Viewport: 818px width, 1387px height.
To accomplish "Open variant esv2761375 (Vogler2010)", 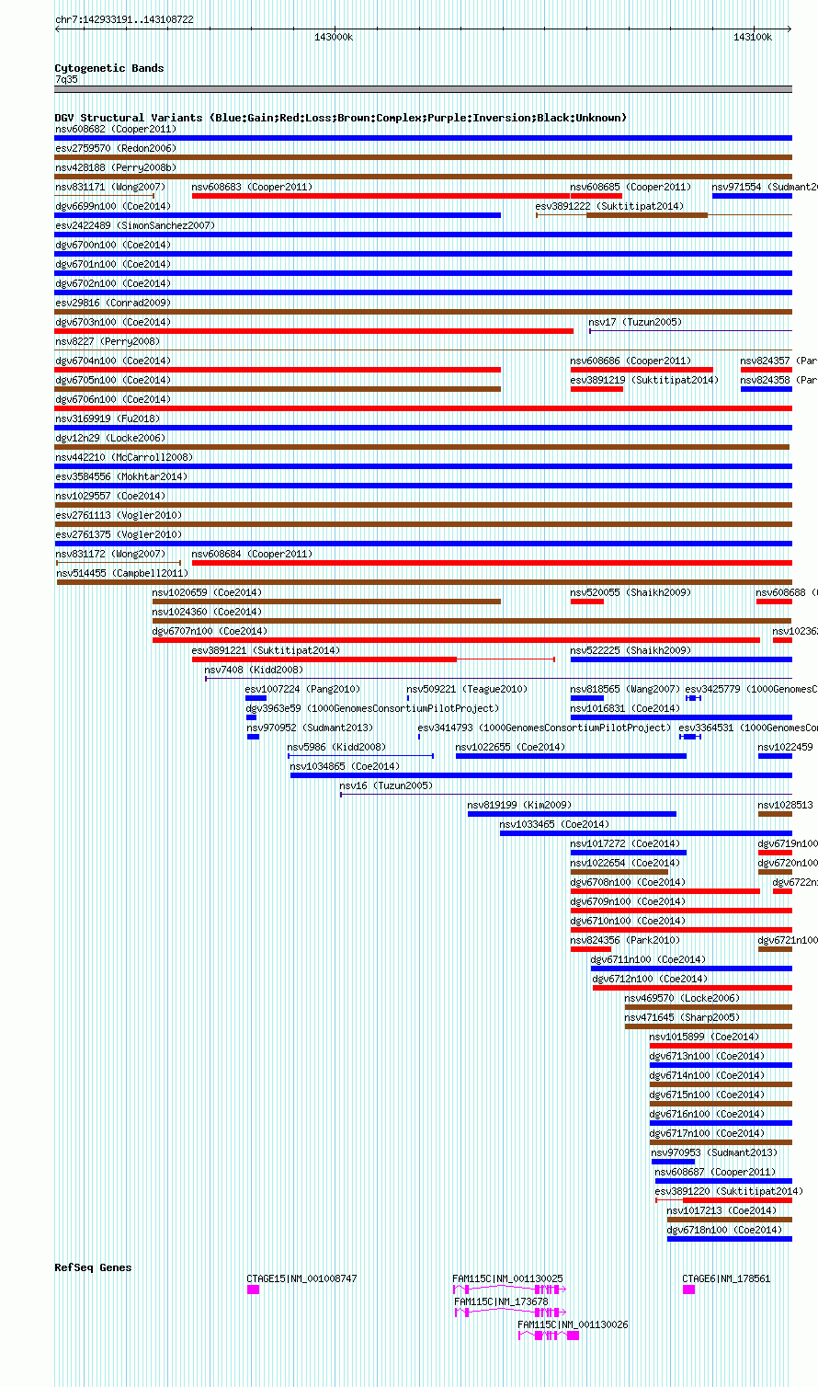I will 423,544.
